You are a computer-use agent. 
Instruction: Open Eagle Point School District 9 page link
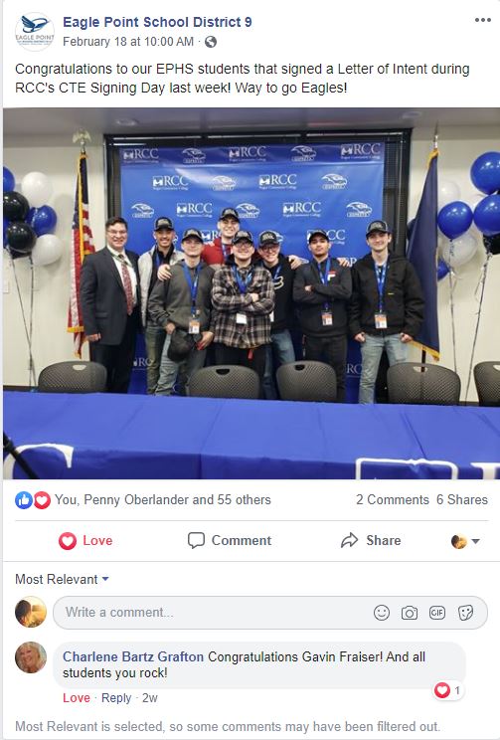pos(157,22)
